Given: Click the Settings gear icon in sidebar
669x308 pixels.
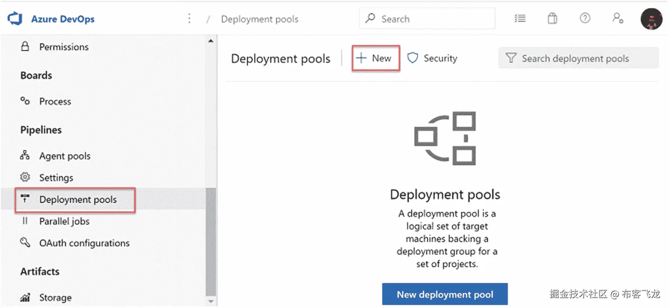Looking at the screenshot, I should 25,177.
